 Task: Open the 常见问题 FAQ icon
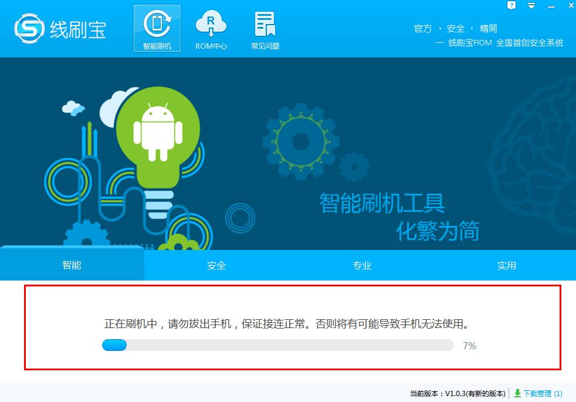265,28
